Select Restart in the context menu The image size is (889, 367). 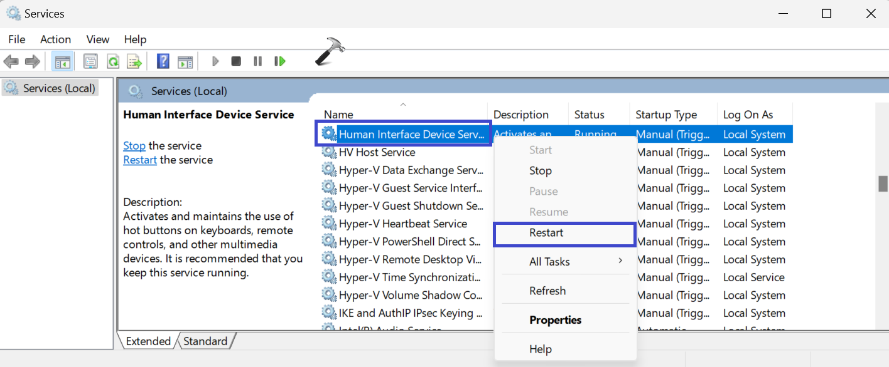[546, 233]
